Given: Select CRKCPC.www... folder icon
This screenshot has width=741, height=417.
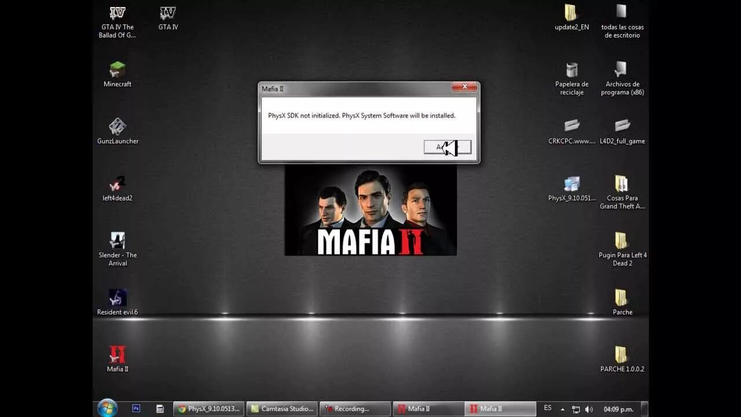Looking at the screenshot, I should pyautogui.click(x=571, y=131).
